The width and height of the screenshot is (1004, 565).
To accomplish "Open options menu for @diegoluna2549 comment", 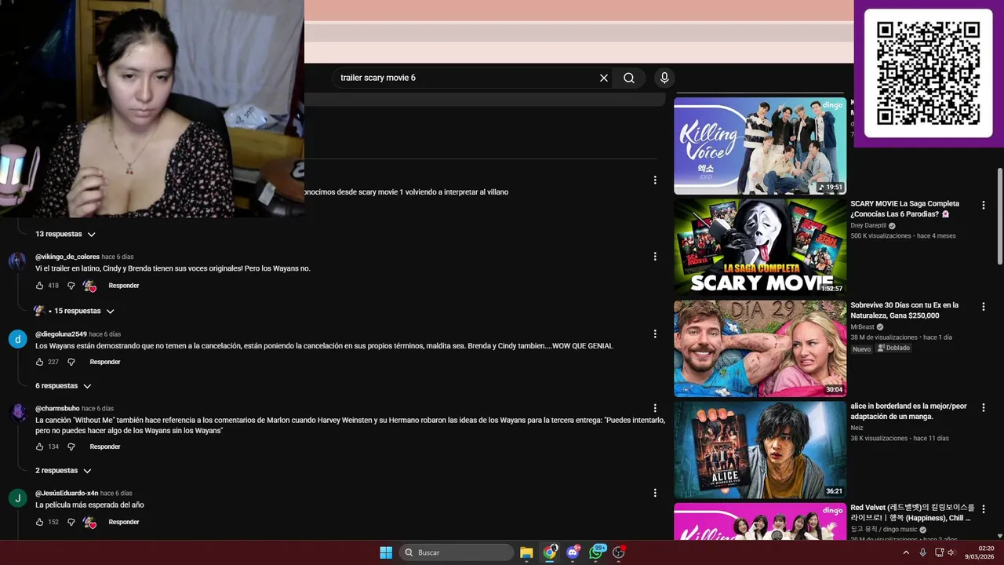I will coord(655,334).
